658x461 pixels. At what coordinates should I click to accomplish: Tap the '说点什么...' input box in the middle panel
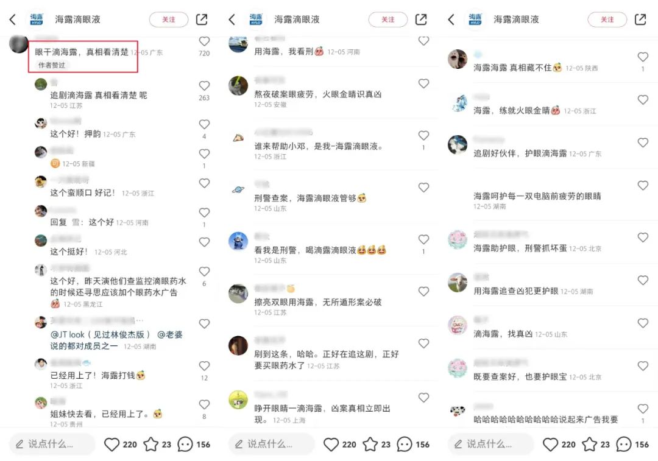coord(272,444)
